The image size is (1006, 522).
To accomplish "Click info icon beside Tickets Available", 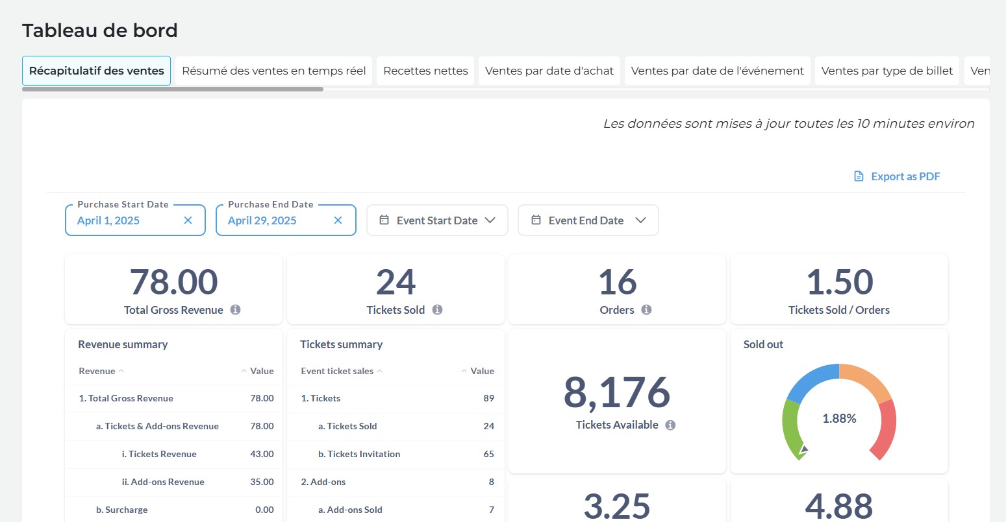I will [670, 425].
